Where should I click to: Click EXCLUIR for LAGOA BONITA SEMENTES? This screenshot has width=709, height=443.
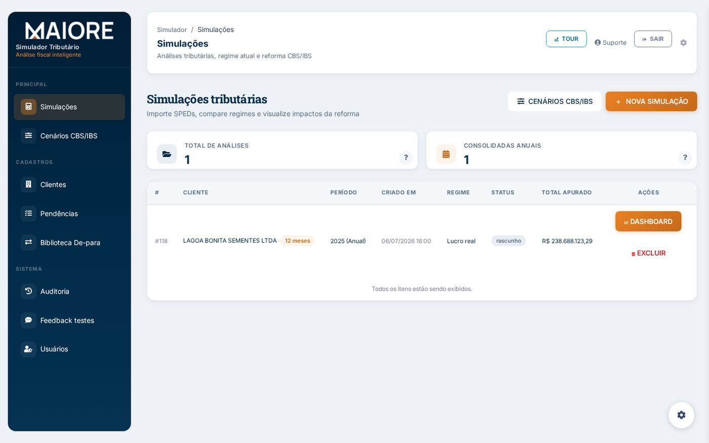[648, 253]
